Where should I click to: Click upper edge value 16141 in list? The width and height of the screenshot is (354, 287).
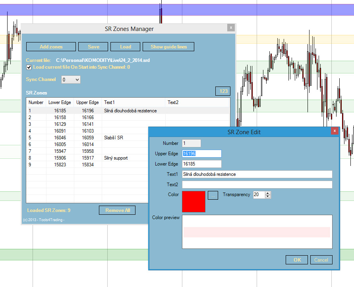tap(88, 124)
